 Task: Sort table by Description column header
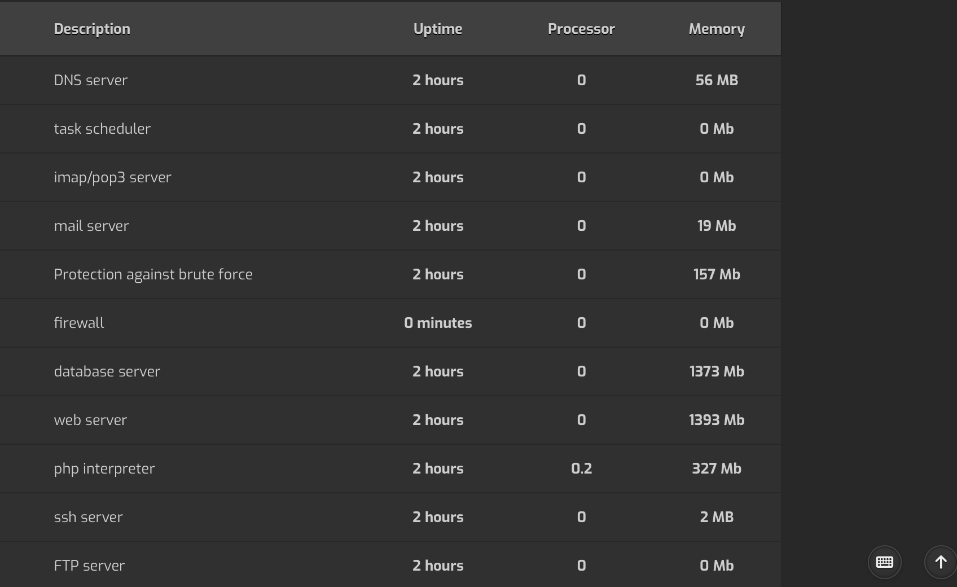coord(92,29)
